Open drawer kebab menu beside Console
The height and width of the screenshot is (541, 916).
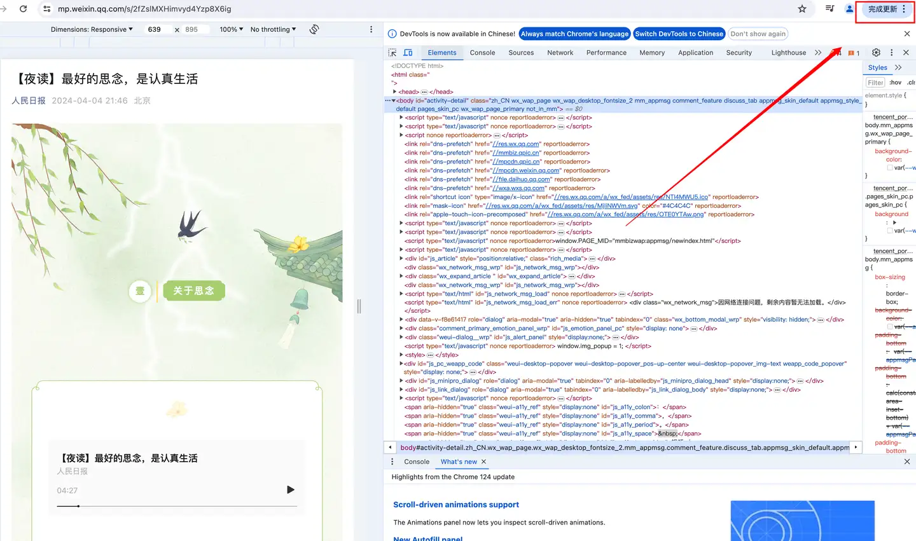(x=392, y=462)
